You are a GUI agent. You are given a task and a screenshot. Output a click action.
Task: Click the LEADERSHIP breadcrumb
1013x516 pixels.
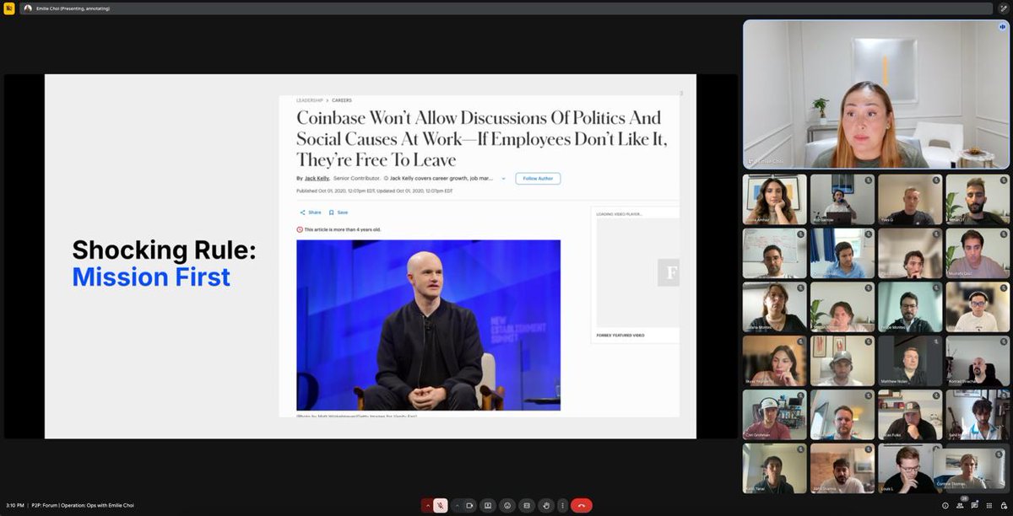(x=311, y=100)
